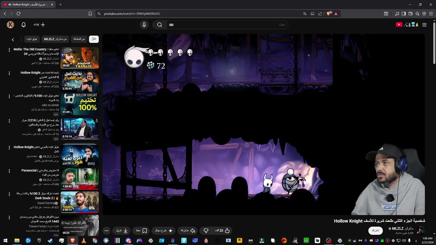Viewport: 436px width, 245px height.
Task: Open the MLZLZ channel avatar under video
Action: [x=421, y=230]
